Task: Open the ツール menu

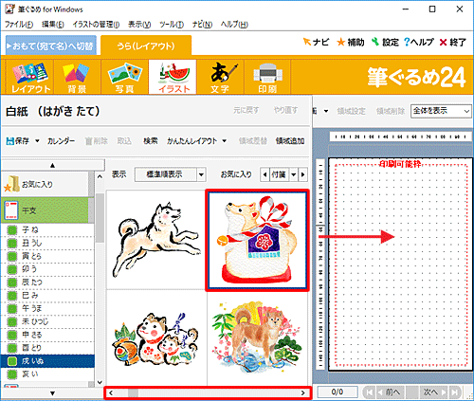Action: [x=172, y=24]
